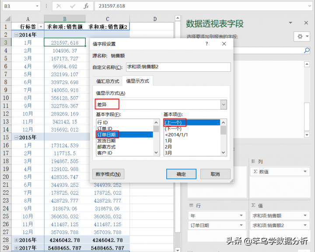Select 3月 in base item list
315x252 pixels.
point(192,153)
